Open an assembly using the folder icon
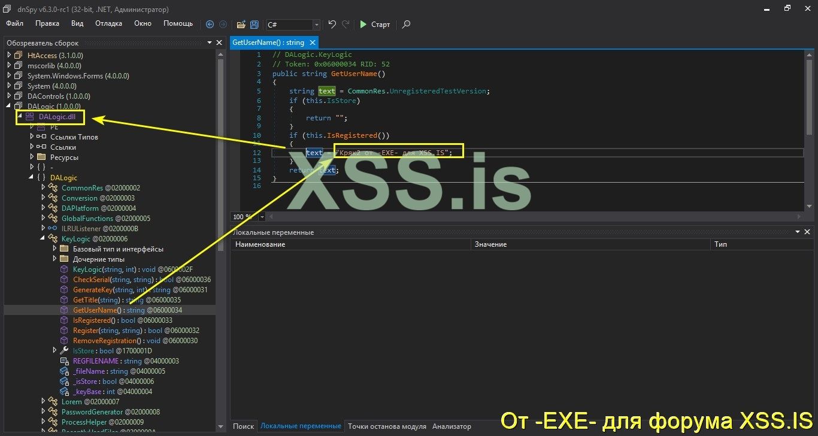This screenshot has width=818, height=436. point(241,25)
